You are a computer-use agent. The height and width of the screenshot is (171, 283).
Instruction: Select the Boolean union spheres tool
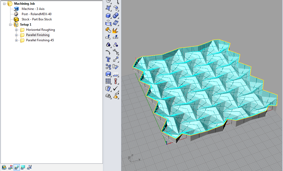point(116,15)
